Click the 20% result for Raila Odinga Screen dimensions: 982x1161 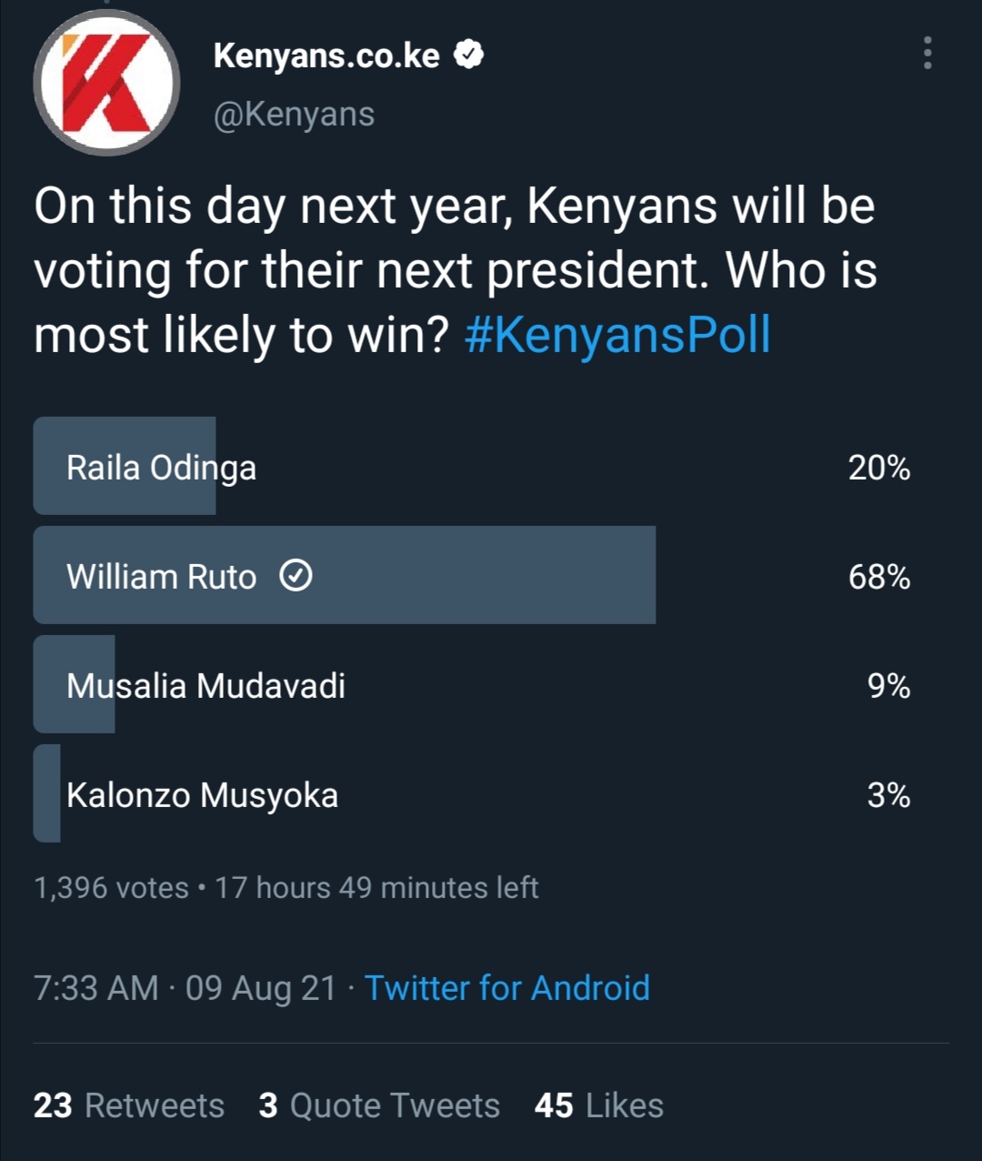click(x=879, y=468)
